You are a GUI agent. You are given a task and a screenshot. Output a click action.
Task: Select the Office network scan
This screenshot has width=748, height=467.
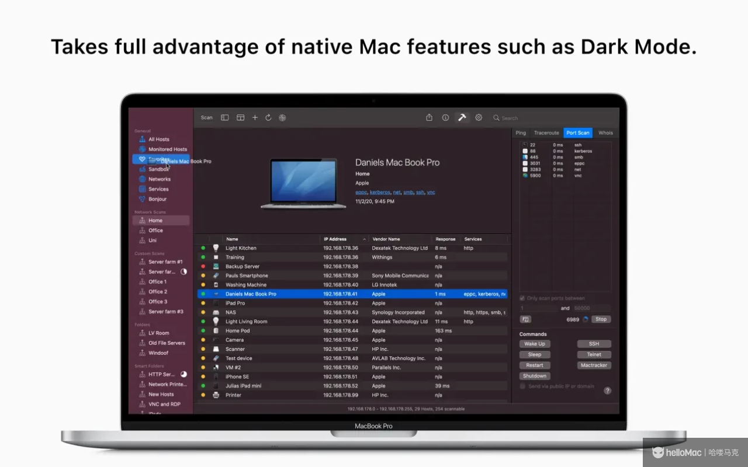[x=161, y=231]
